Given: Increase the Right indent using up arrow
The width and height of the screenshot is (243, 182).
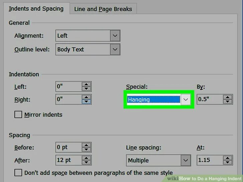Looking at the screenshot, I should point(86,97).
